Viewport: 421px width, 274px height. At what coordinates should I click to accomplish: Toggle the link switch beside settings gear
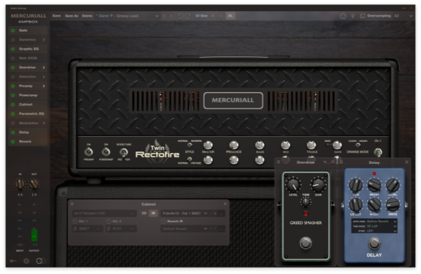[x=40, y=261]
